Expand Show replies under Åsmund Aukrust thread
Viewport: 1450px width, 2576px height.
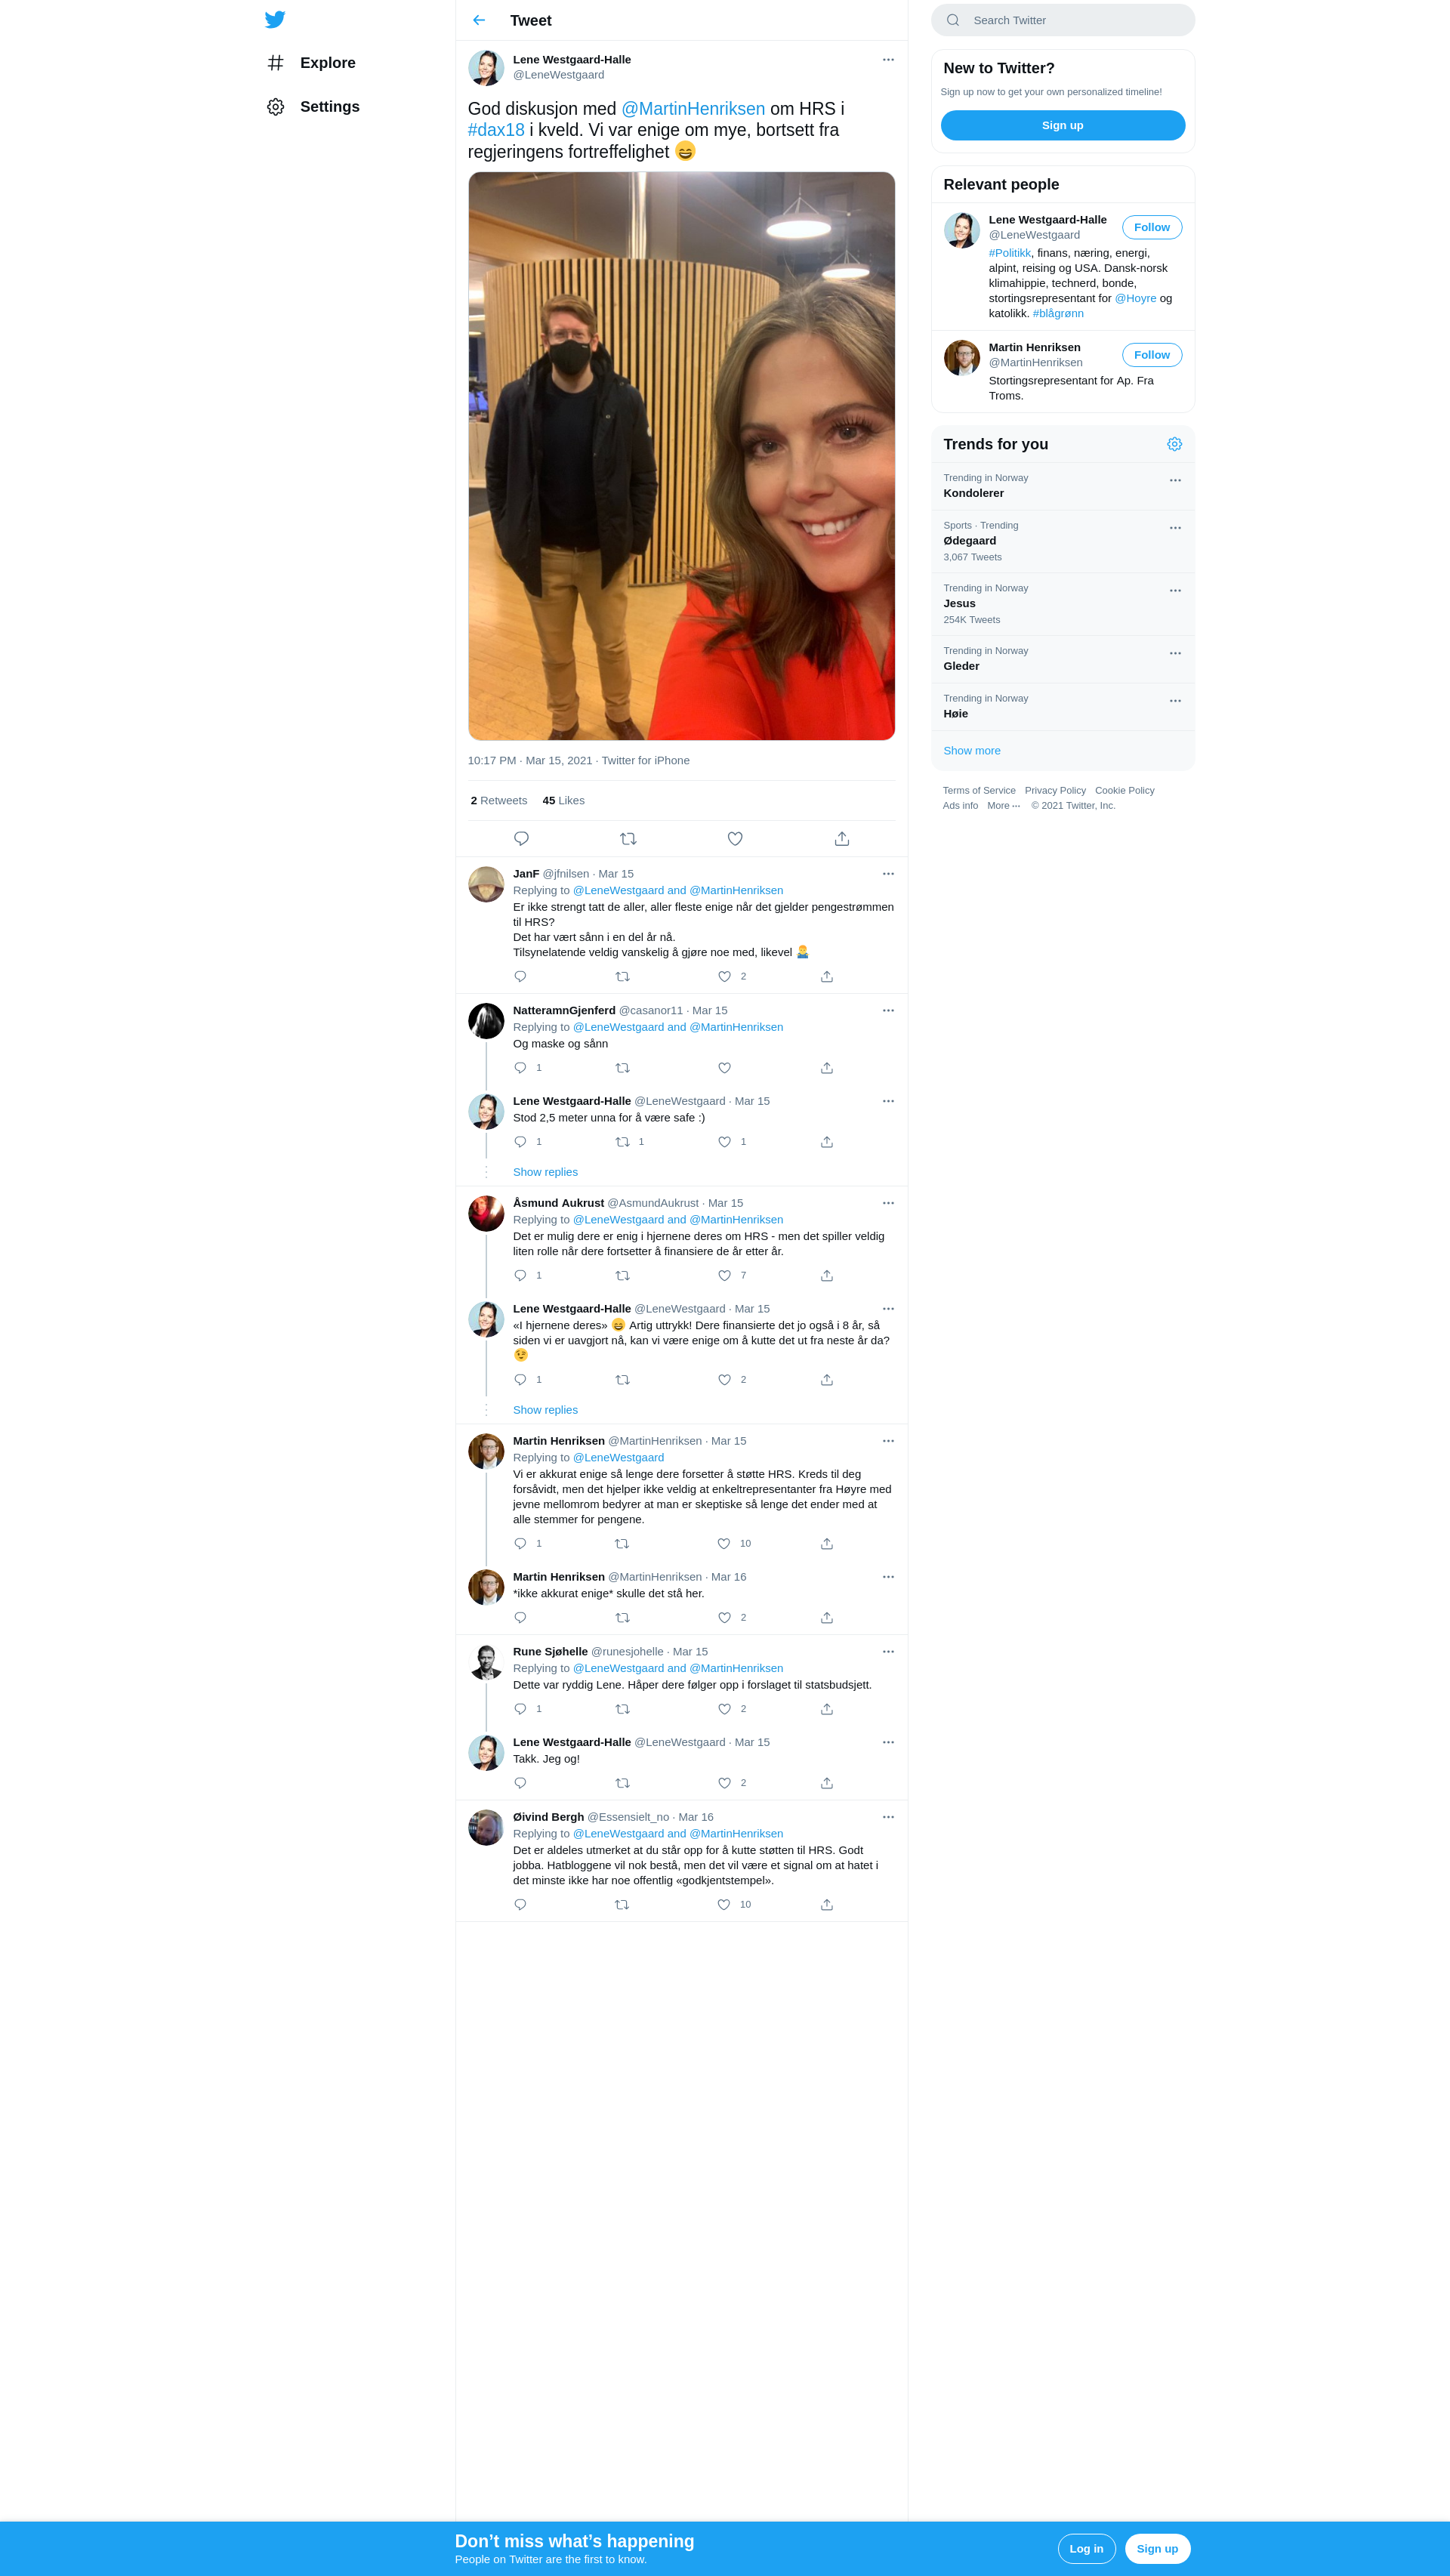[x=545, y=1410]
